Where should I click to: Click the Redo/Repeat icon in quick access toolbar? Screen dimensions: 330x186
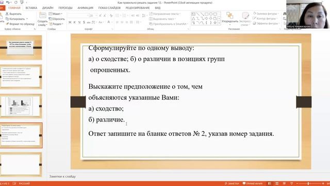tap(16, 2)
